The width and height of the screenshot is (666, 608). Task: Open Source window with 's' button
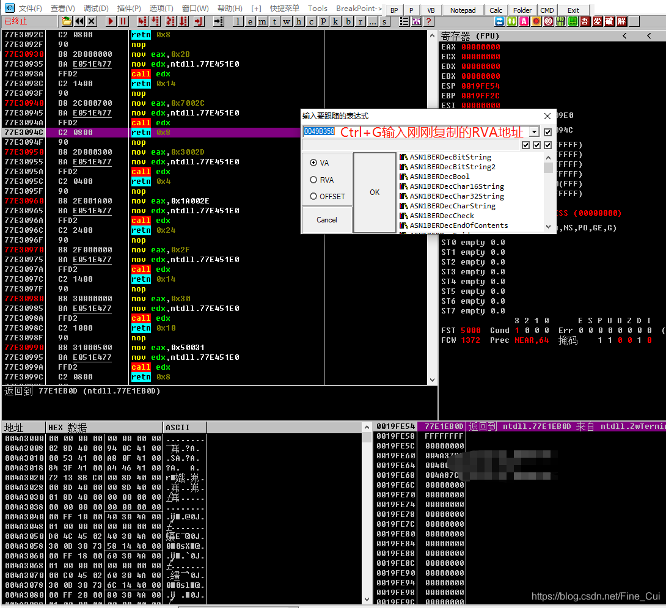[x=384, y=21]
